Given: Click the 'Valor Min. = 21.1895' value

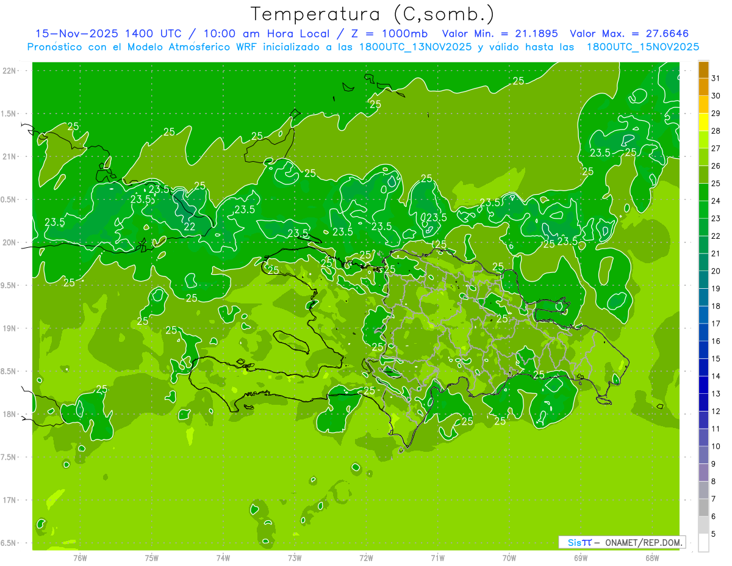Looking at the screenshot, I should [x=500, y=34].
